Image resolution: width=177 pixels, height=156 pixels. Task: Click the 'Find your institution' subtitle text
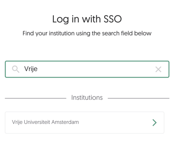tap(87, 33)
